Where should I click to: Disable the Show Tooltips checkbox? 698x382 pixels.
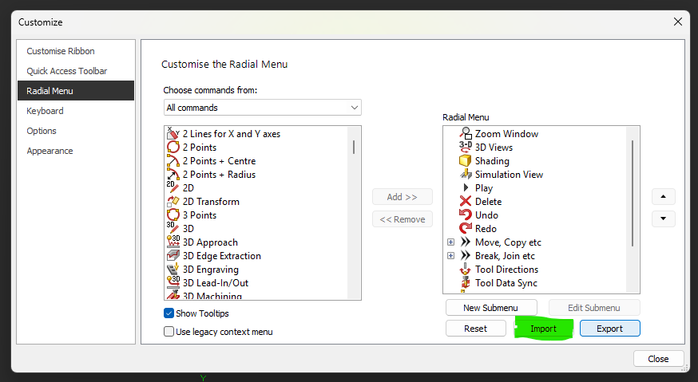(x=169, y=313)
